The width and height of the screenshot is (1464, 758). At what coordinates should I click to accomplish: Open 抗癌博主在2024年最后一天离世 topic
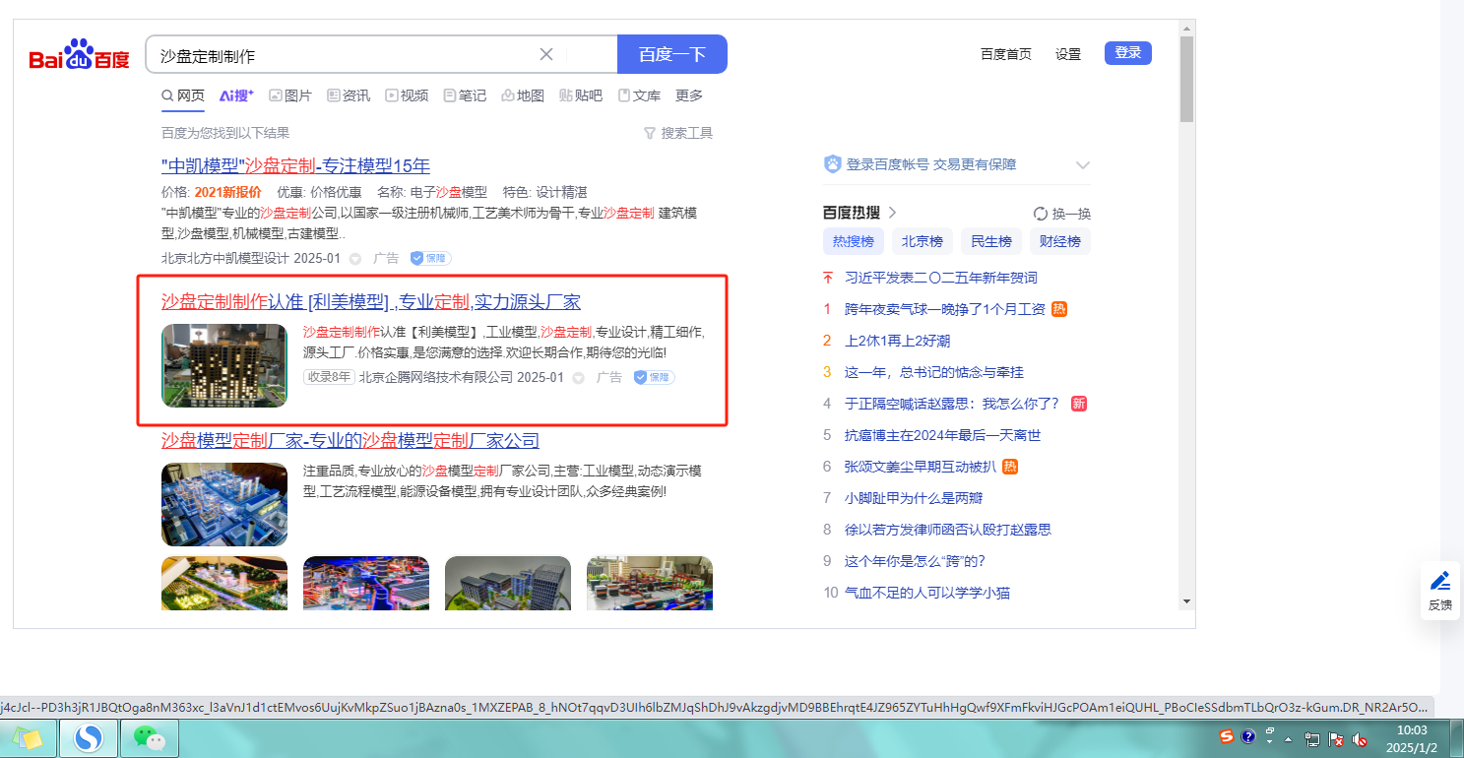pyautogui.click(x=943, y=435)
